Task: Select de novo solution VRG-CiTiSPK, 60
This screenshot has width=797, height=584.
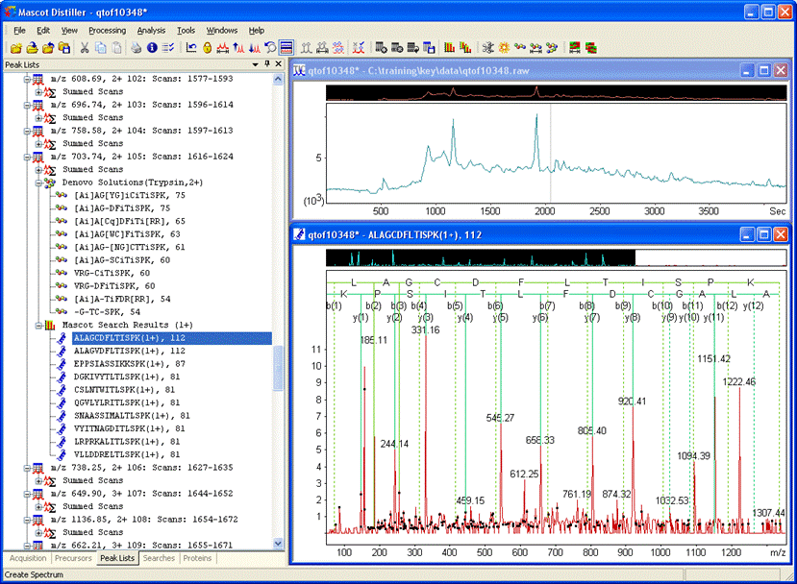Action: pos(112,273)
